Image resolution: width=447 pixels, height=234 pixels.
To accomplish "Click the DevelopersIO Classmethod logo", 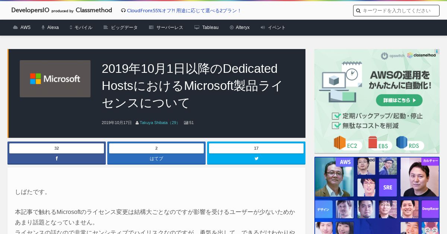I will pos(61,10).
